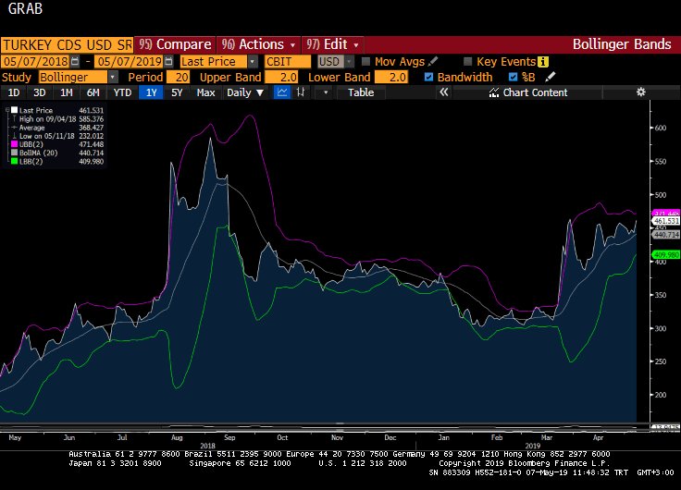The width and height of the screenshot is (681, 490).
Task: Click the end date 05/07/2019 field
Action: (x=130, y=62)
